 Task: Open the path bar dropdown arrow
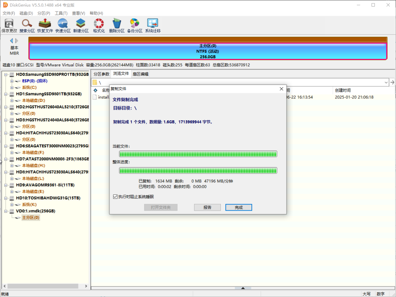386,83
